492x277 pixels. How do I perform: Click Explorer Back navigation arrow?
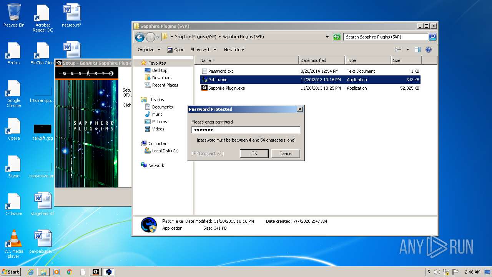tap(140, 37)
